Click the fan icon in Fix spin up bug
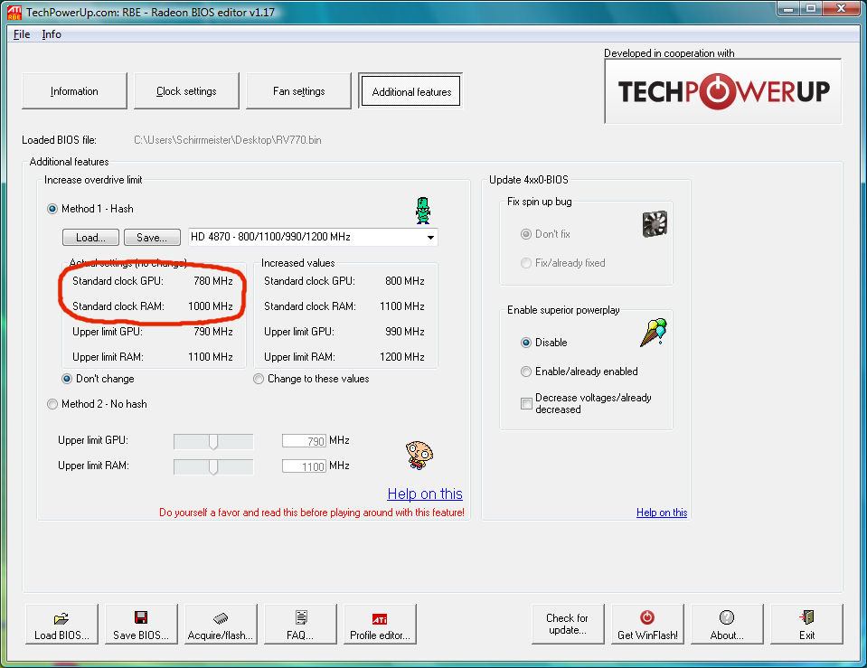867x668 pixels. pyautogui.click(x=655, y=224)
